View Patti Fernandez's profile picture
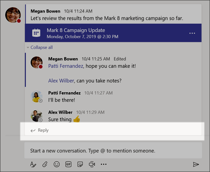 [36, 96]
